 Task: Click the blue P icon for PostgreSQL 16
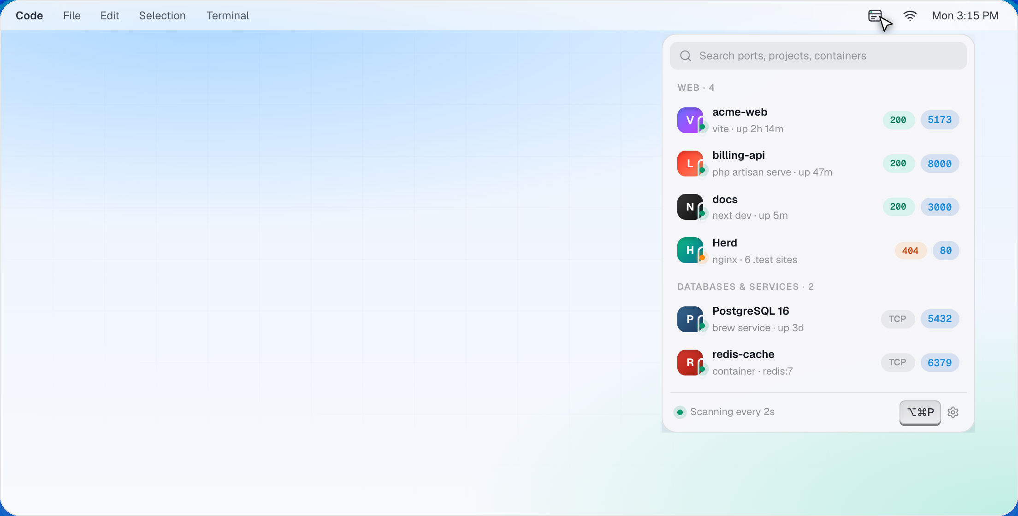[x=690, y=319]
